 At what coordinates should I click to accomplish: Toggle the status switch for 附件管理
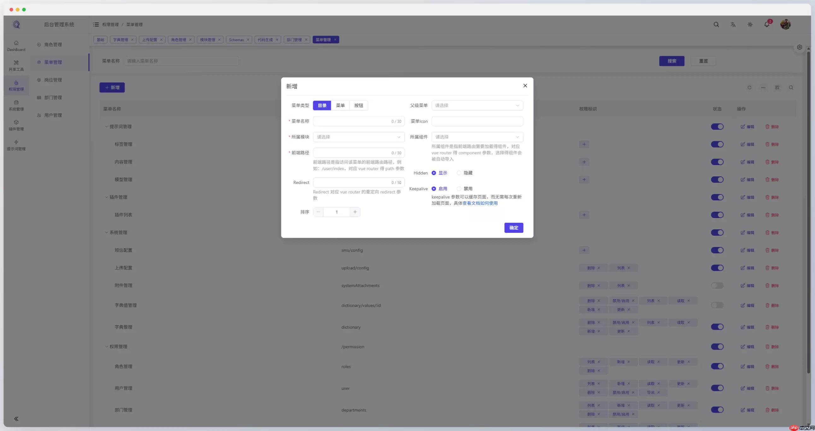coord(717,286)
